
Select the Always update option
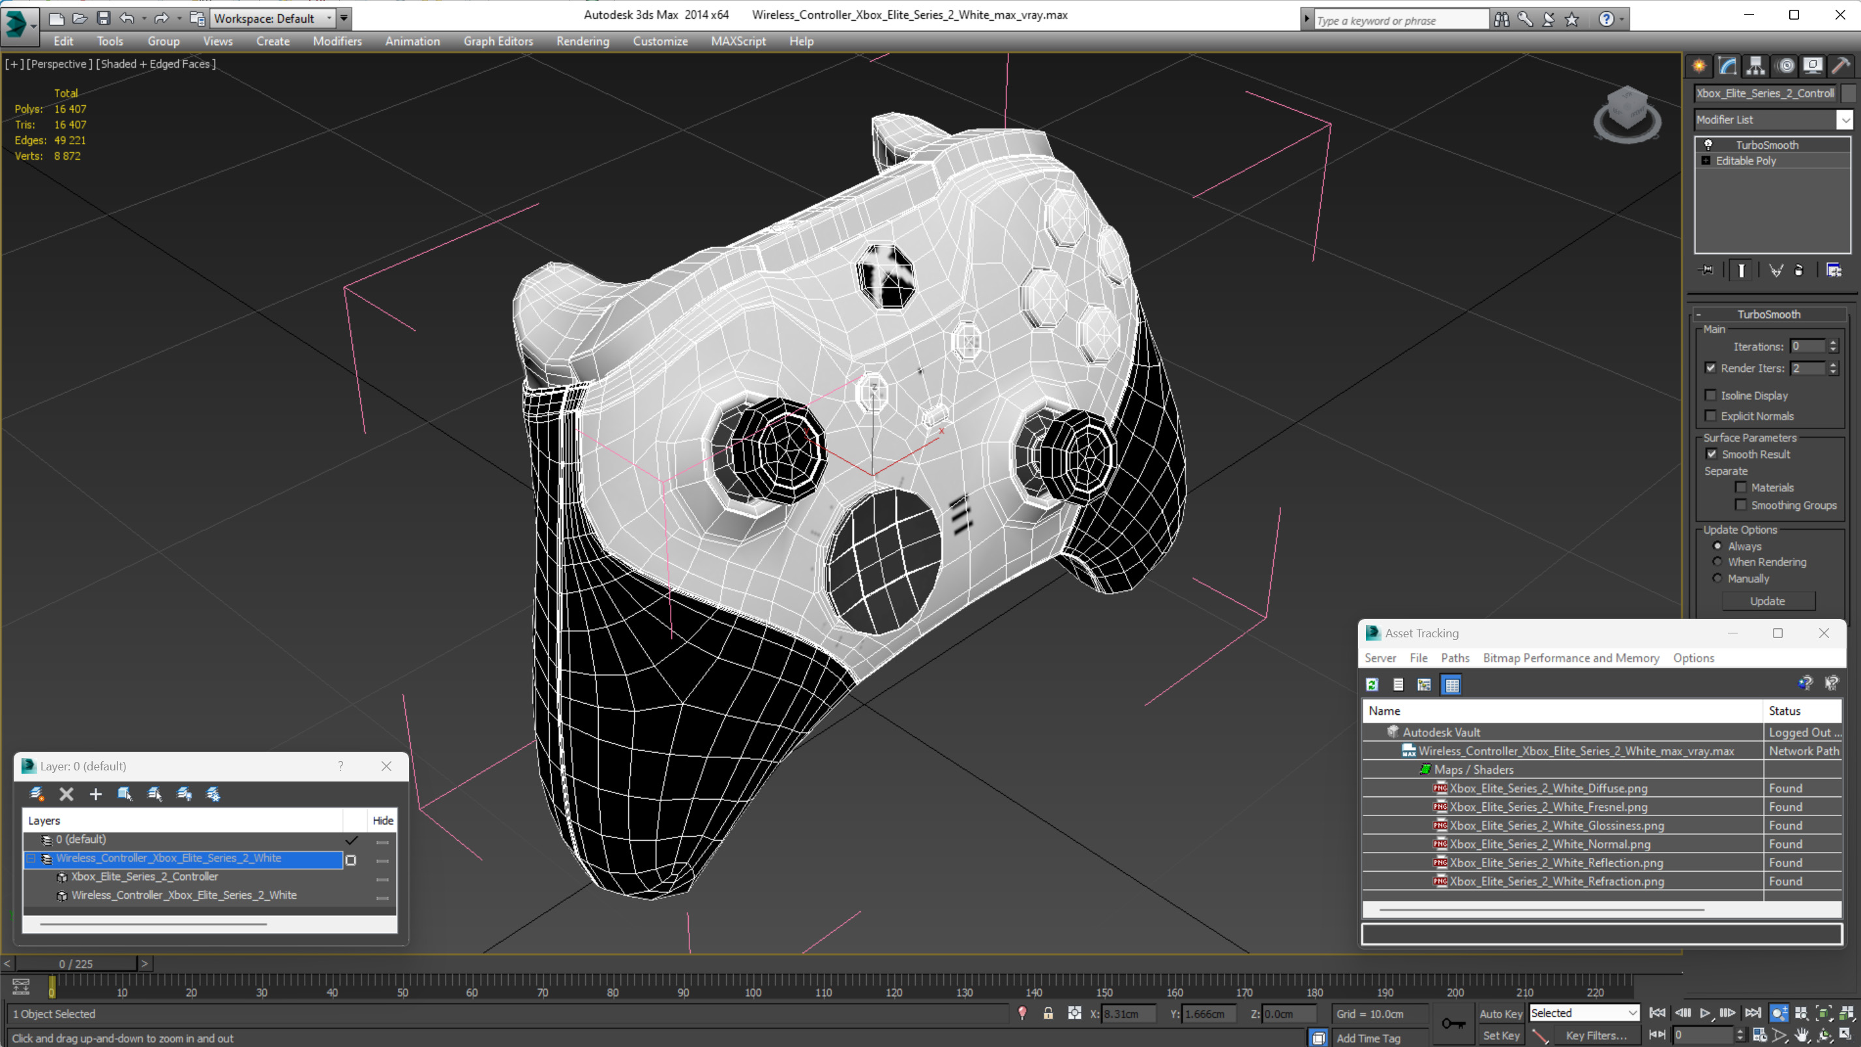coord(1718,546)
